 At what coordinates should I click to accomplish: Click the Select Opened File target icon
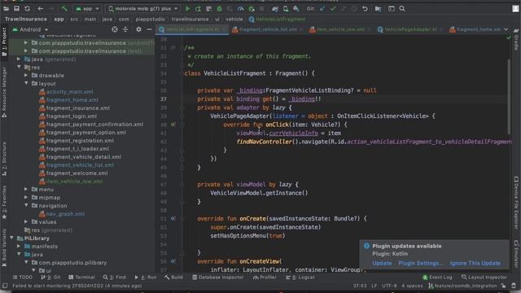115,29
